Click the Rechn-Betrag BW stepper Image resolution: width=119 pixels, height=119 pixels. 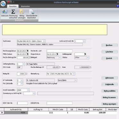(30, 58)
